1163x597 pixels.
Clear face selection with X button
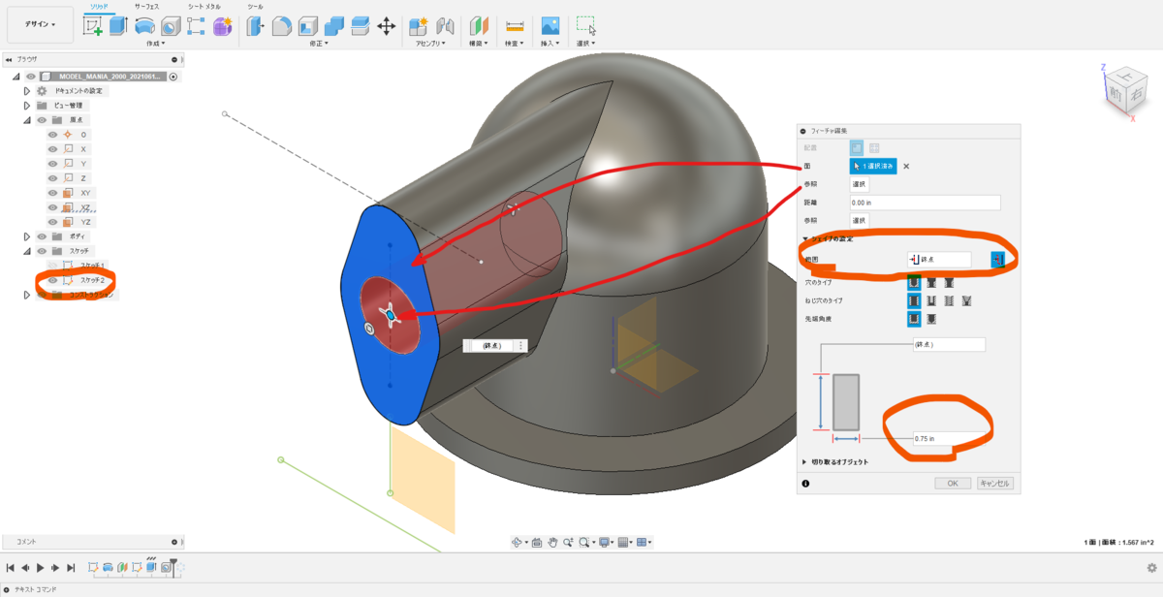907,166
